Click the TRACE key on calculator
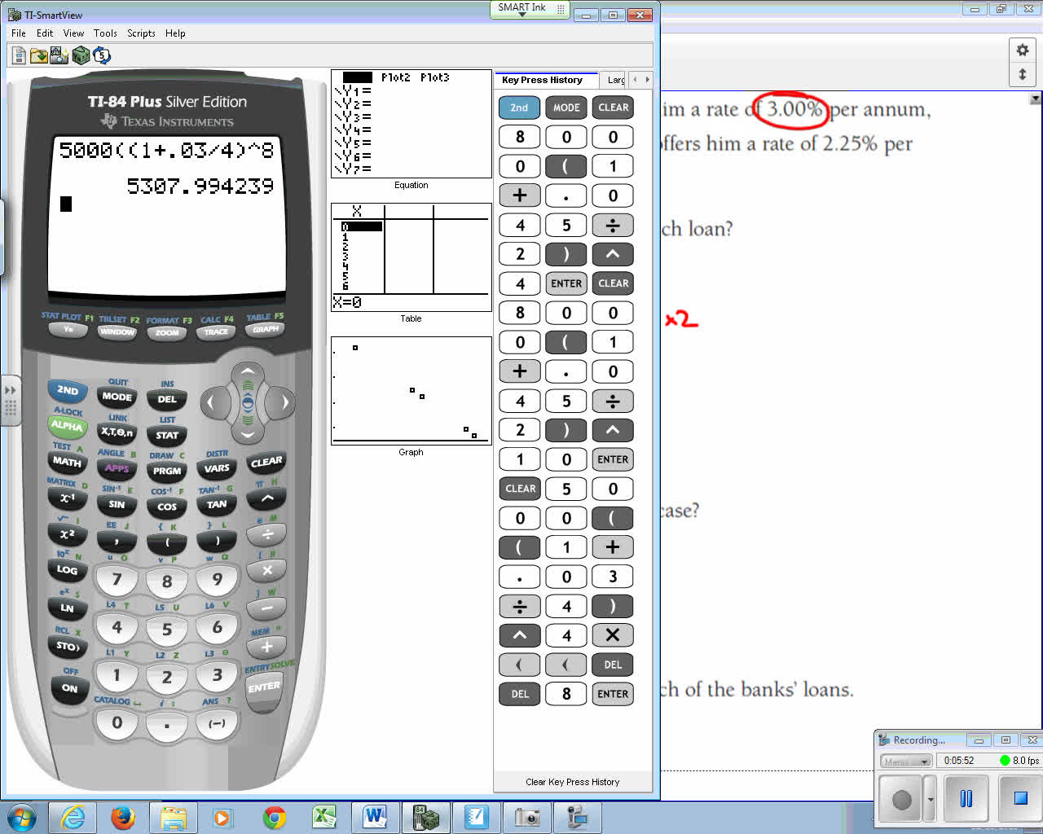 point(216,331)
